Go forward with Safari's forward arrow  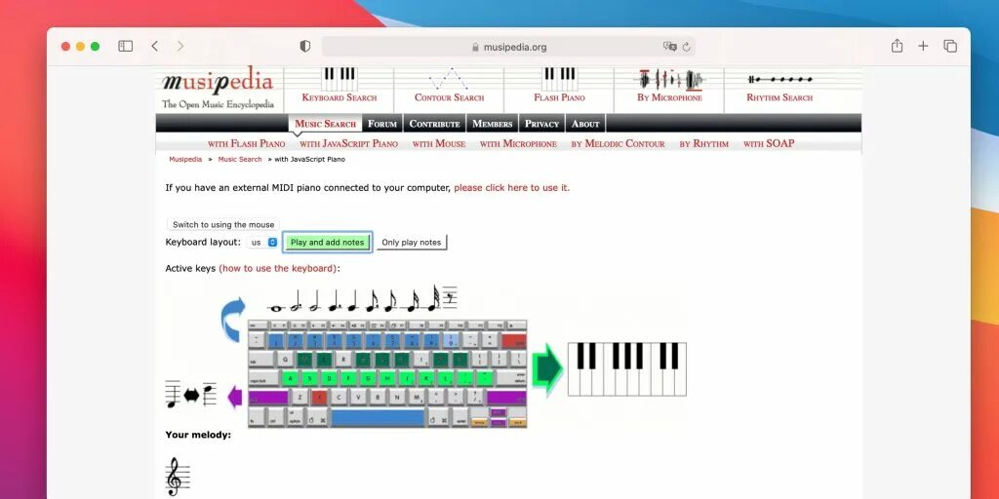[x=180, y=47]
